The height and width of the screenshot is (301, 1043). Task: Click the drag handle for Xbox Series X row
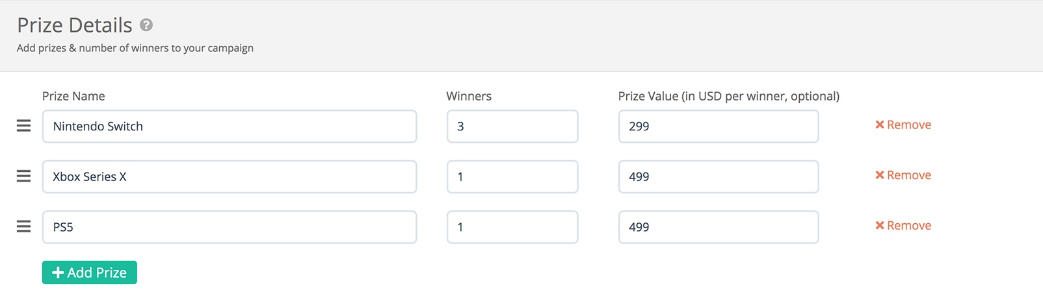click(x=23, y=176)
